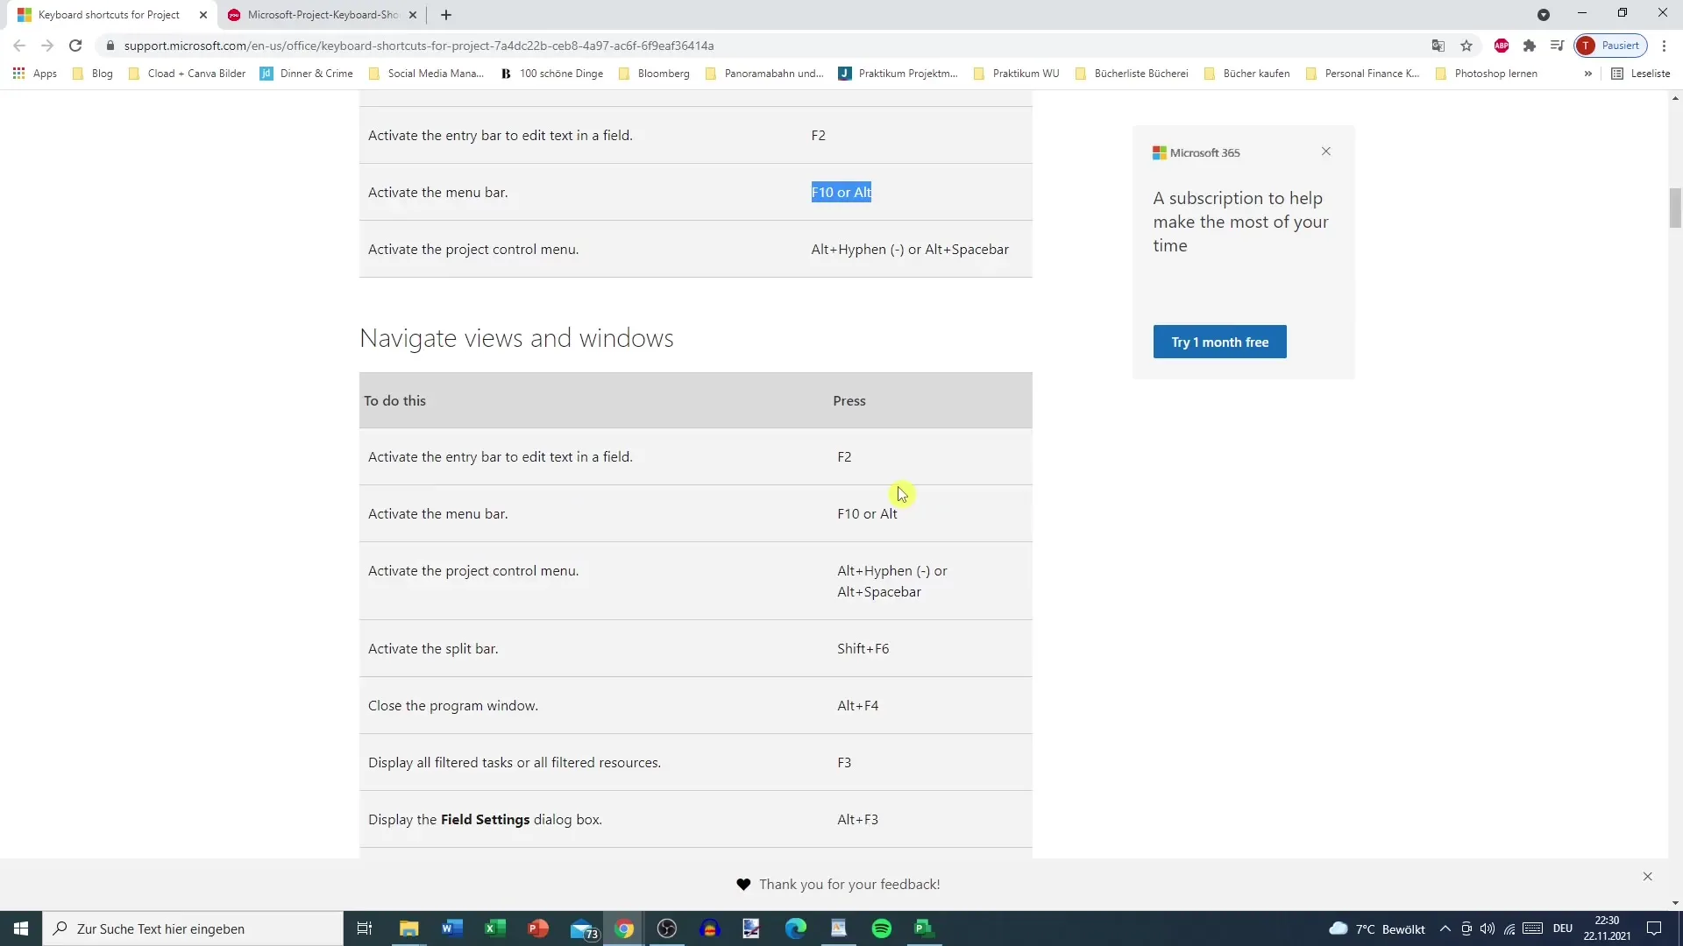Open the Panoramabahn und... bookmark folder
This screenshot has height=946, width=1683.
coord(764,74)
